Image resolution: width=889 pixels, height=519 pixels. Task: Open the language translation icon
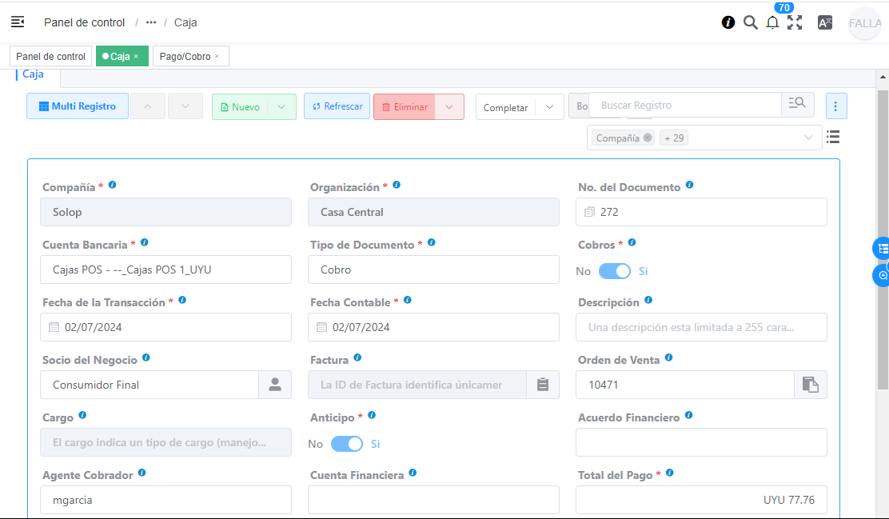pos(824,22)
